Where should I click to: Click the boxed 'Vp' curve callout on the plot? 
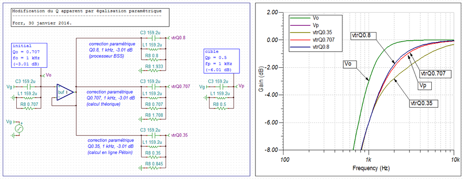425,85
